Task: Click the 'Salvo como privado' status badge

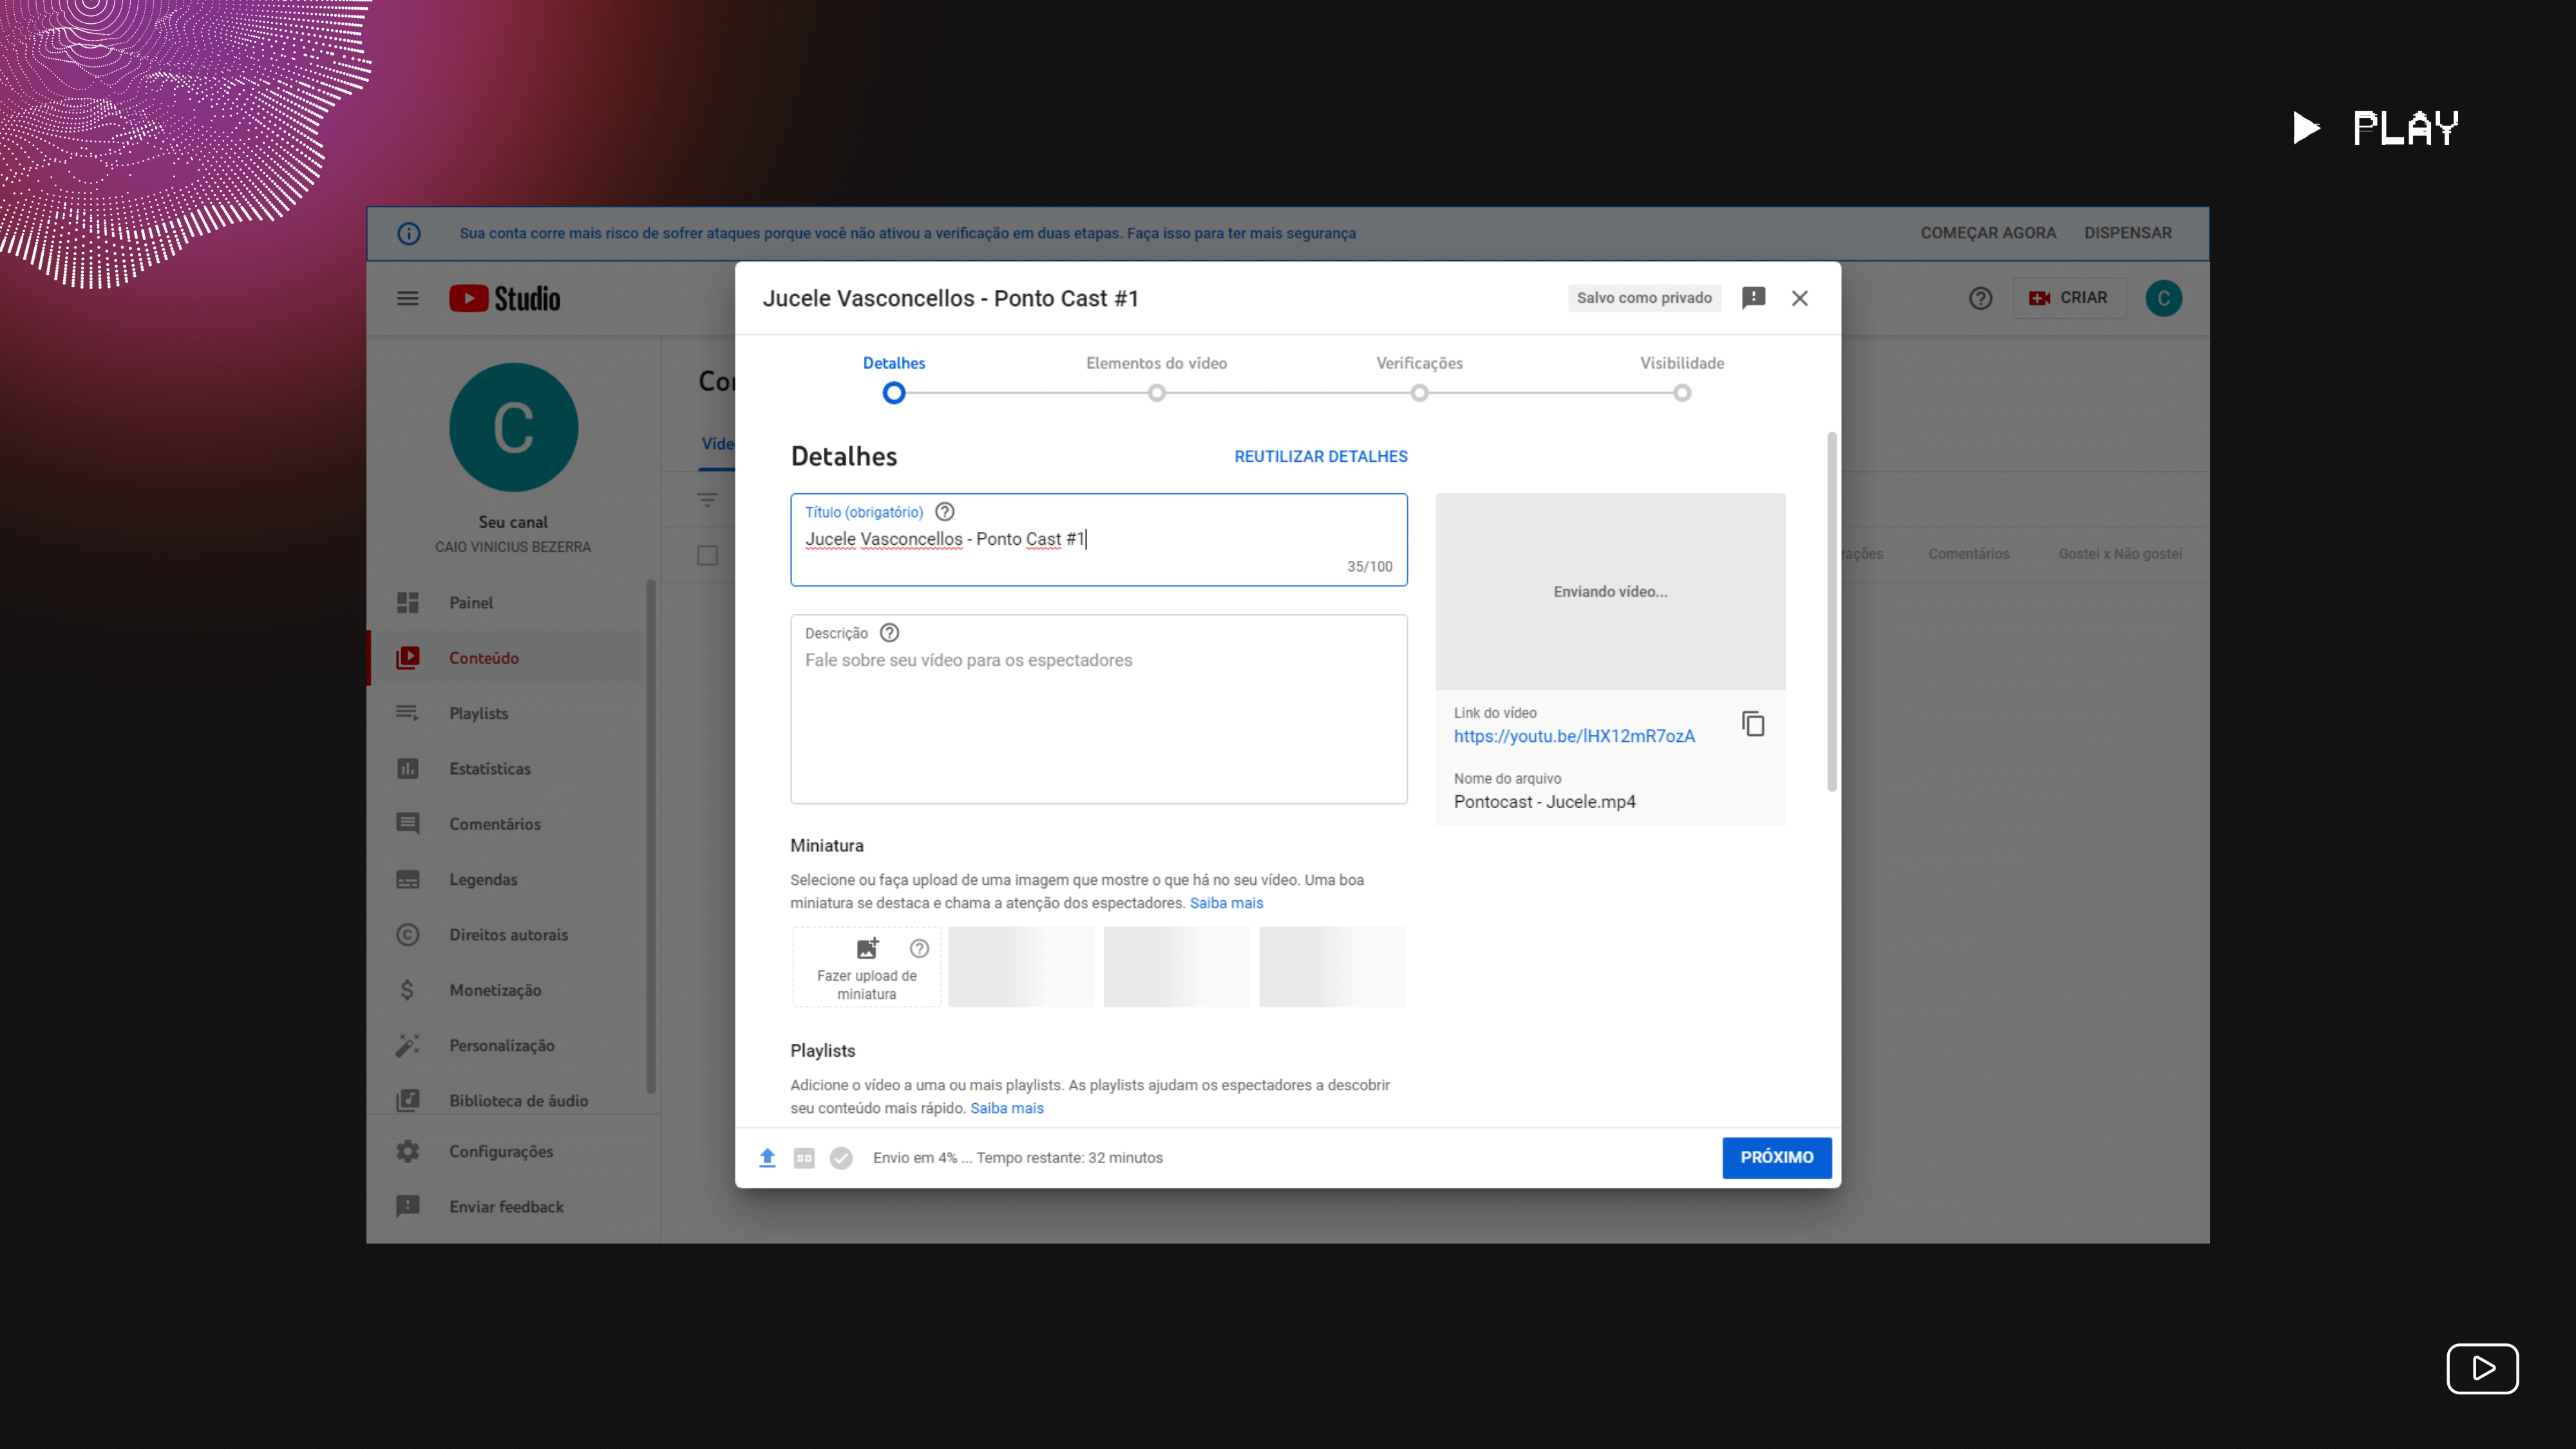Action: coord(1644,298)
